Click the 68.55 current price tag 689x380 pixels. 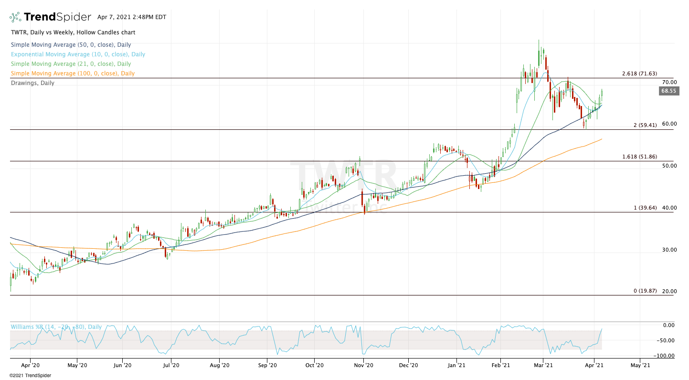pos(668,91)
